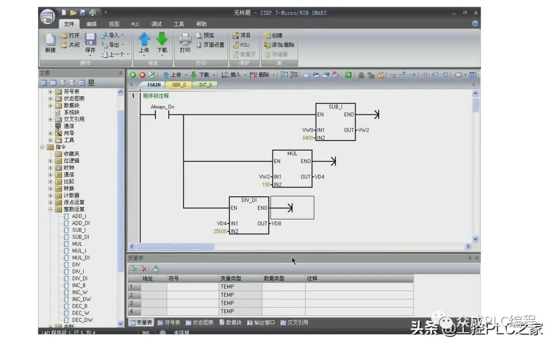Click the help question mark icon

475,23
